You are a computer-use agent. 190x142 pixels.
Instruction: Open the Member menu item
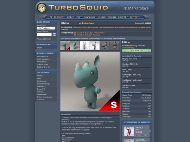click(102, 17)
